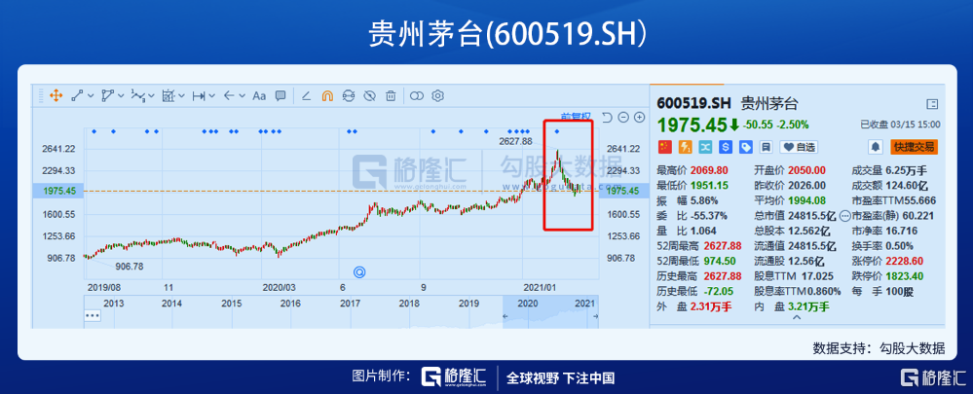Click the 2020/03 date axis label

pyautogui.click(x=278, y=287)
